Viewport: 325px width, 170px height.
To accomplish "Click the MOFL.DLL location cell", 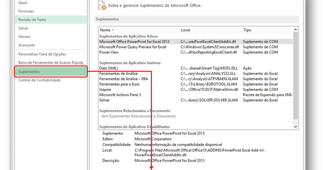I will [209, 68].
